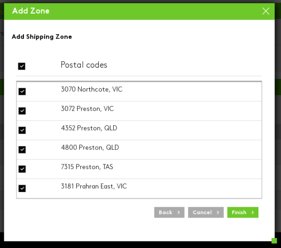Screen dimensions: 281x248
Task: Select the 4800 Preston, QLD row text
Action: pyautogui.click(x=90, y=147)
